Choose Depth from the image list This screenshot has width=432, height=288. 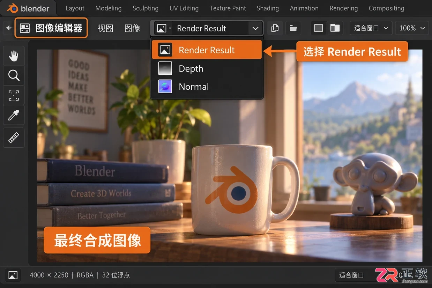(x=207, y=68)
